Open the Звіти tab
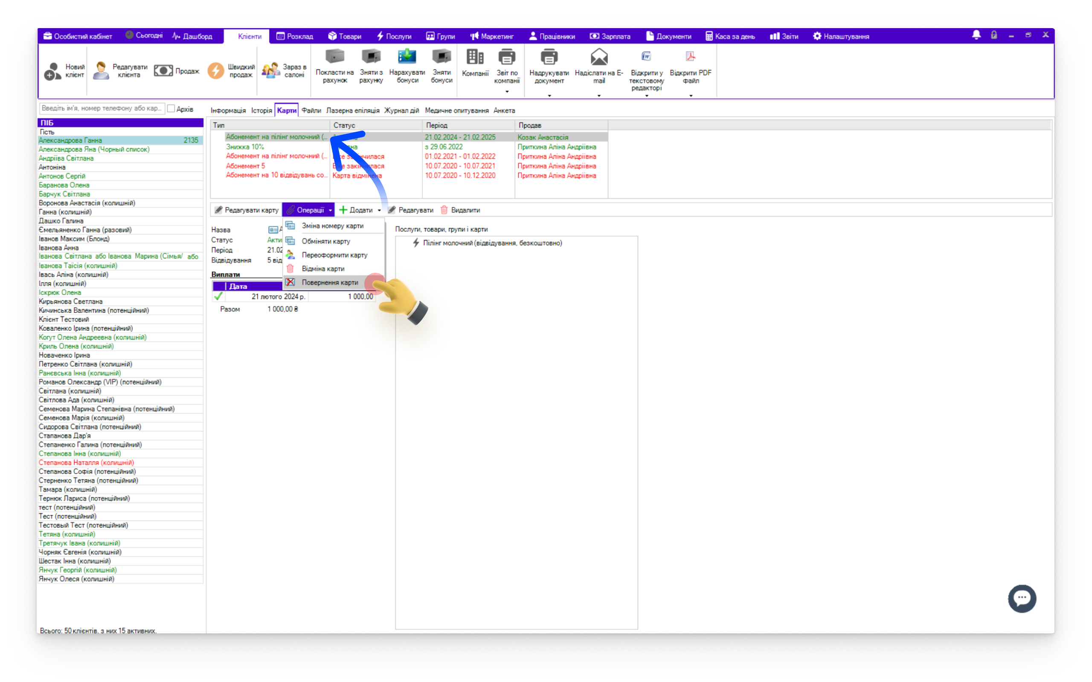 click(784, 36)
